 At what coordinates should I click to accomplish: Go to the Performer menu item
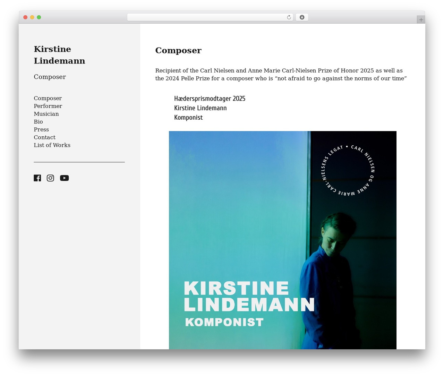(48, 106)
